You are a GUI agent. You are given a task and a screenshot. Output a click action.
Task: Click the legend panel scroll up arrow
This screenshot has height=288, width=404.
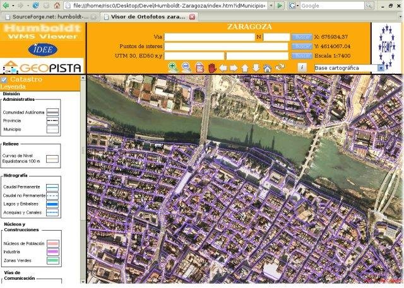click(83, 78)
